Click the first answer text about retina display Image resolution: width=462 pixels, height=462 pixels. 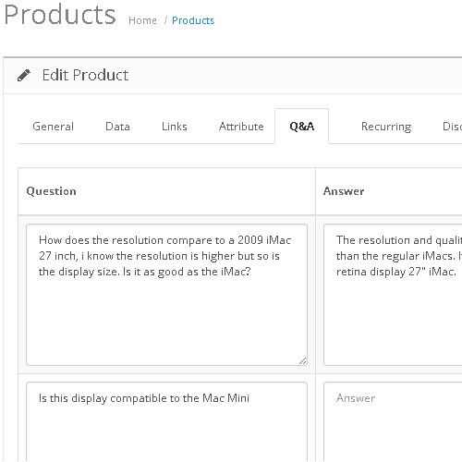(x=393, y=295)
